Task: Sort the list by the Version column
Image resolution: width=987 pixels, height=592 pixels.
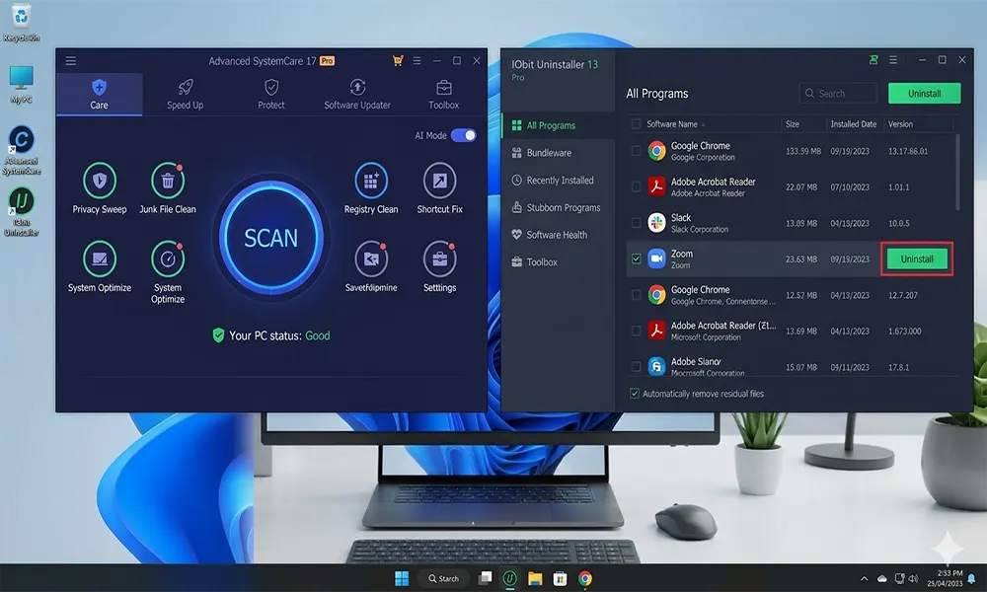Action: coord(900,124)
